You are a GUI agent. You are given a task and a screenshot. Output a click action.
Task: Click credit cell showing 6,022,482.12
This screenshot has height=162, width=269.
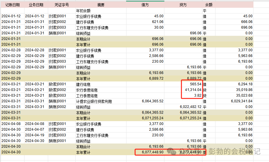183,107
